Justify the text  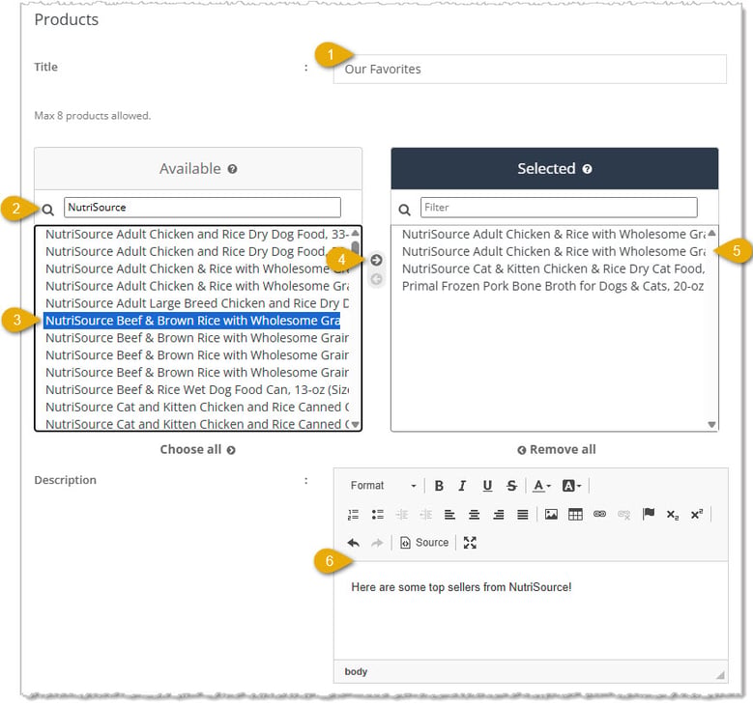[x=523, y=515]
